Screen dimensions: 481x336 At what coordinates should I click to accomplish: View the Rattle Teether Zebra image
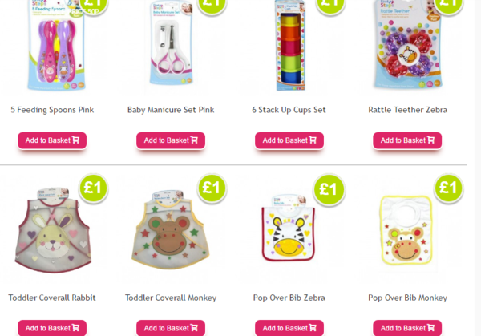[x=408, y=44]
